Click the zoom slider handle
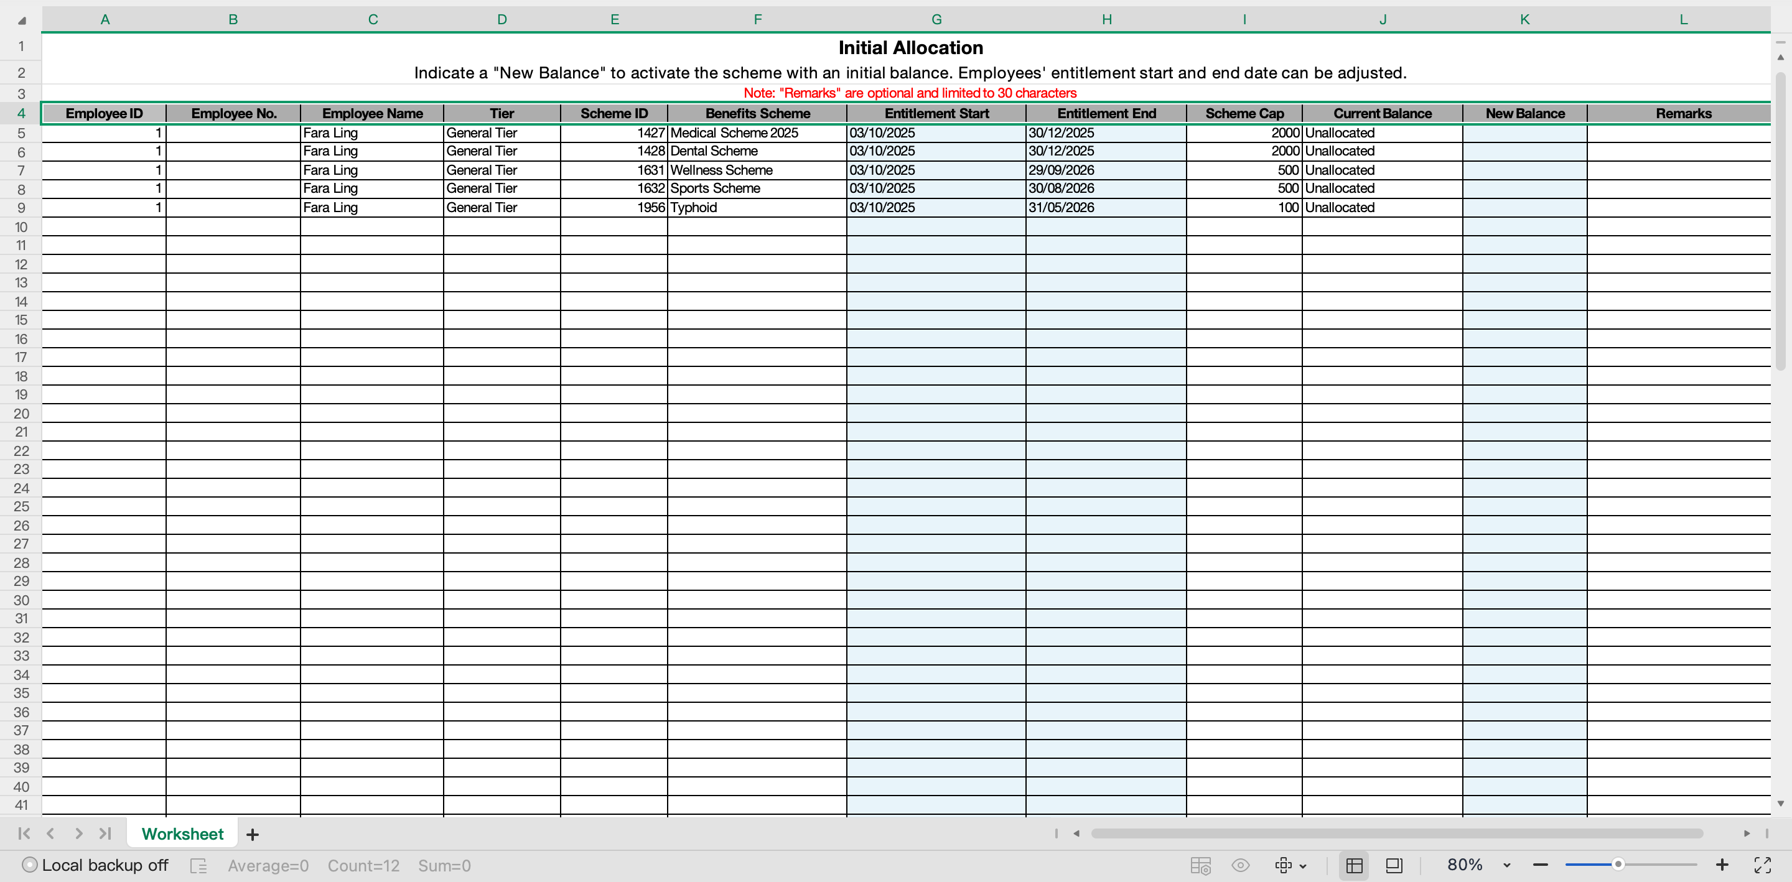The height and width of the screenshot is (882, 1792). 1618,865
